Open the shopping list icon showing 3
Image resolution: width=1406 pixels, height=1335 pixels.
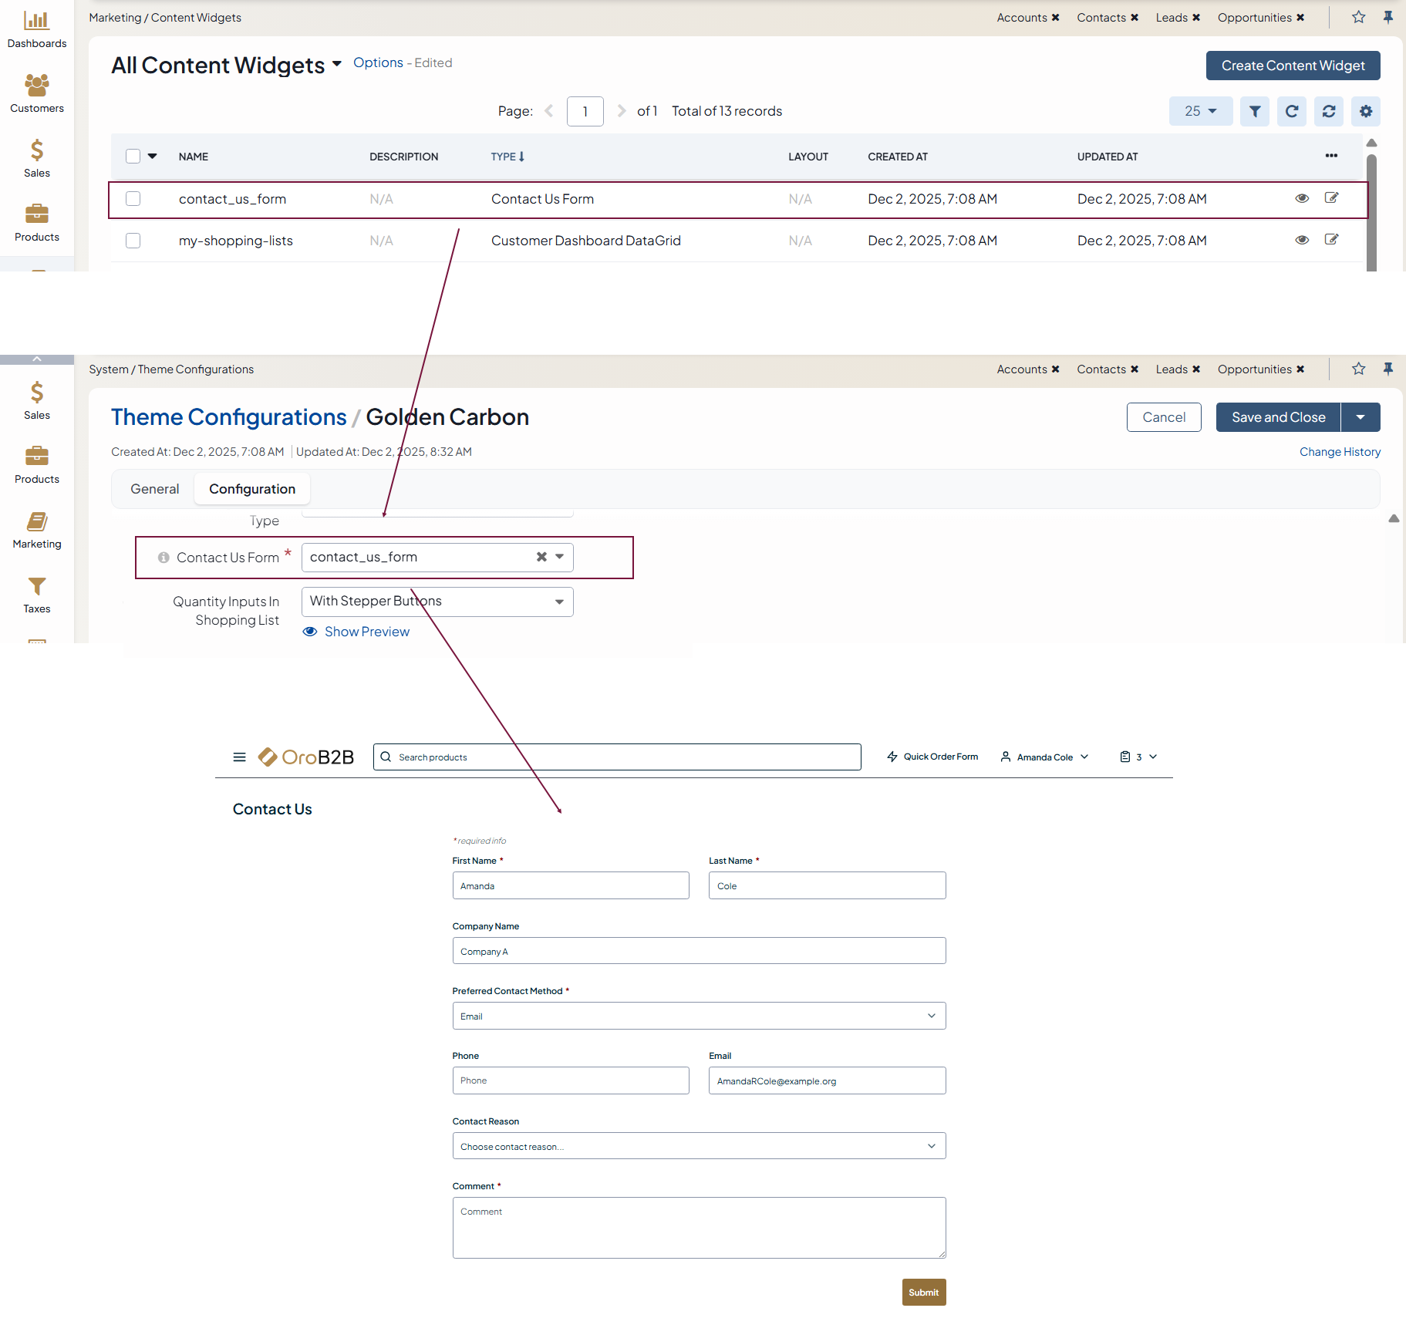pos(1138,757)
